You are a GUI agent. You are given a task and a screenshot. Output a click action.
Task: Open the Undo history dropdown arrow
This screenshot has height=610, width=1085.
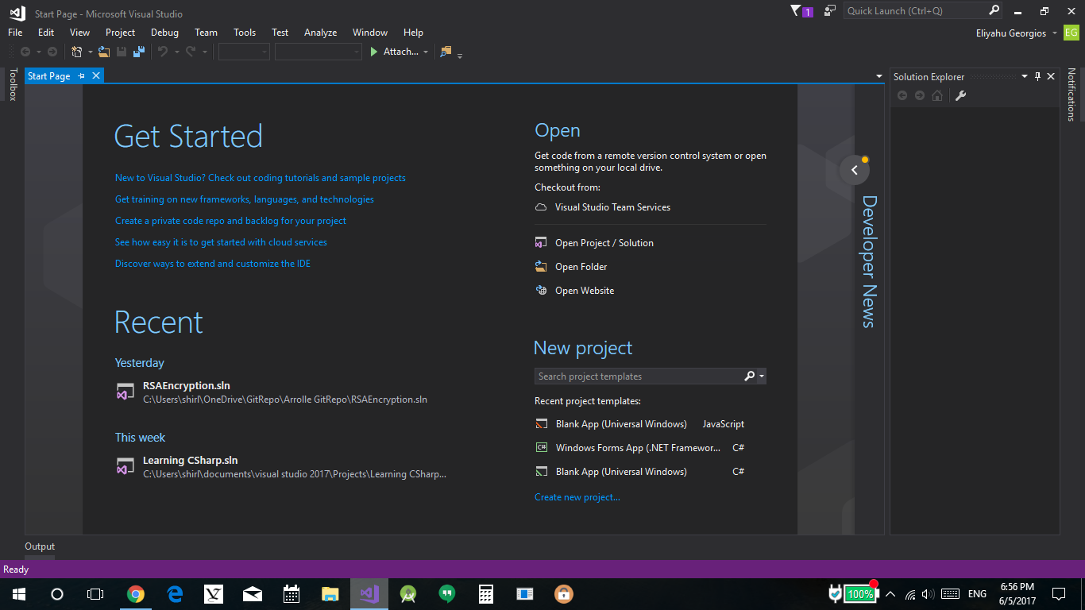pyautogui.click(x=176, y=52)
